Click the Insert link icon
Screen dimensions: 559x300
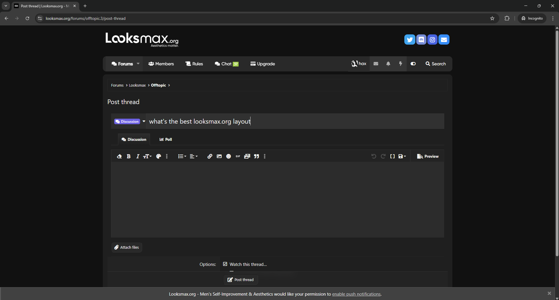tap(210, 157)
